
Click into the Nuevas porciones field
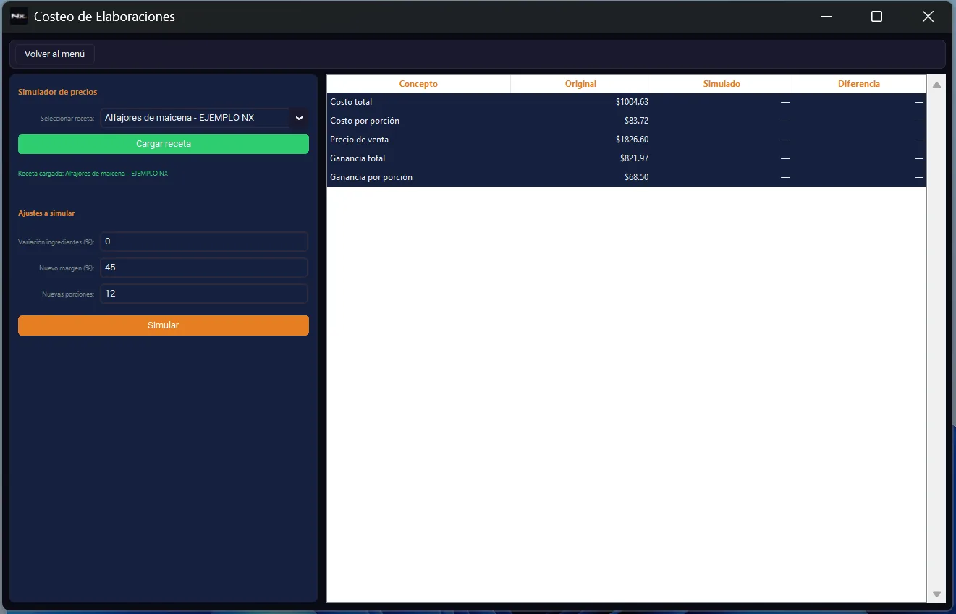pyautogui.click(x=204, y=294)
